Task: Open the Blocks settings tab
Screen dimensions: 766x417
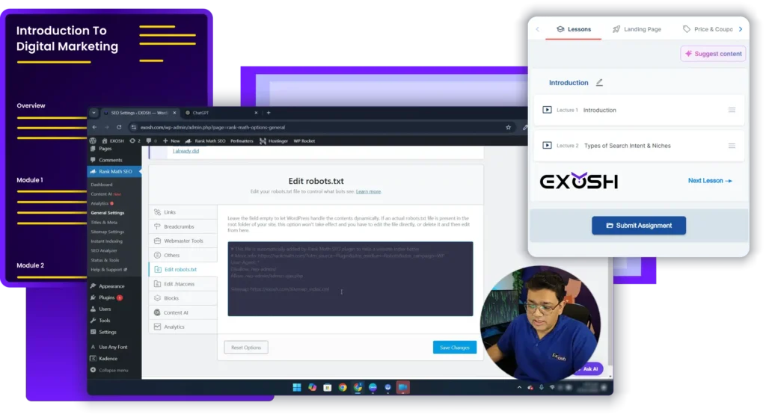Action: 183,298
